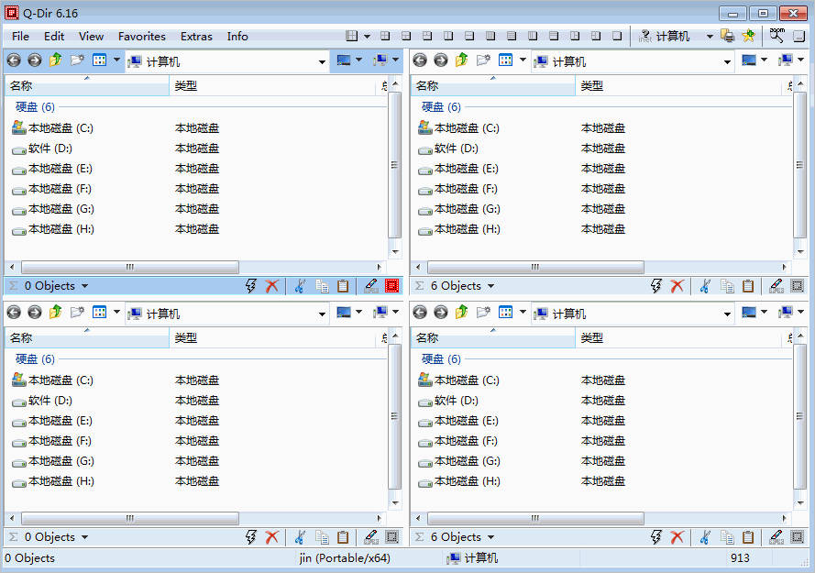
Task: Click the horizontal scrollbar in the top-left pane
Action: pos(130,268)
